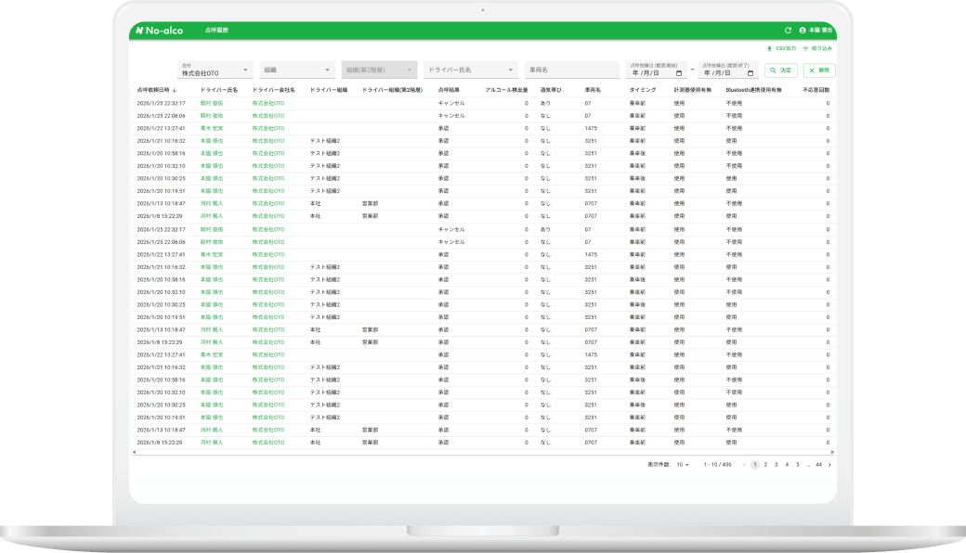
Task: Open the ドライバー氏名 dropdown
Action: point(511,70)
